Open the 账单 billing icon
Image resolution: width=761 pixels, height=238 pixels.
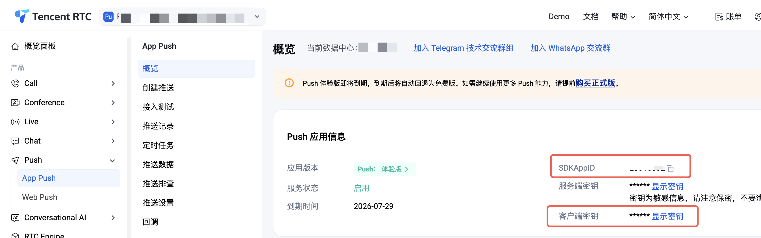coord(719,17)
